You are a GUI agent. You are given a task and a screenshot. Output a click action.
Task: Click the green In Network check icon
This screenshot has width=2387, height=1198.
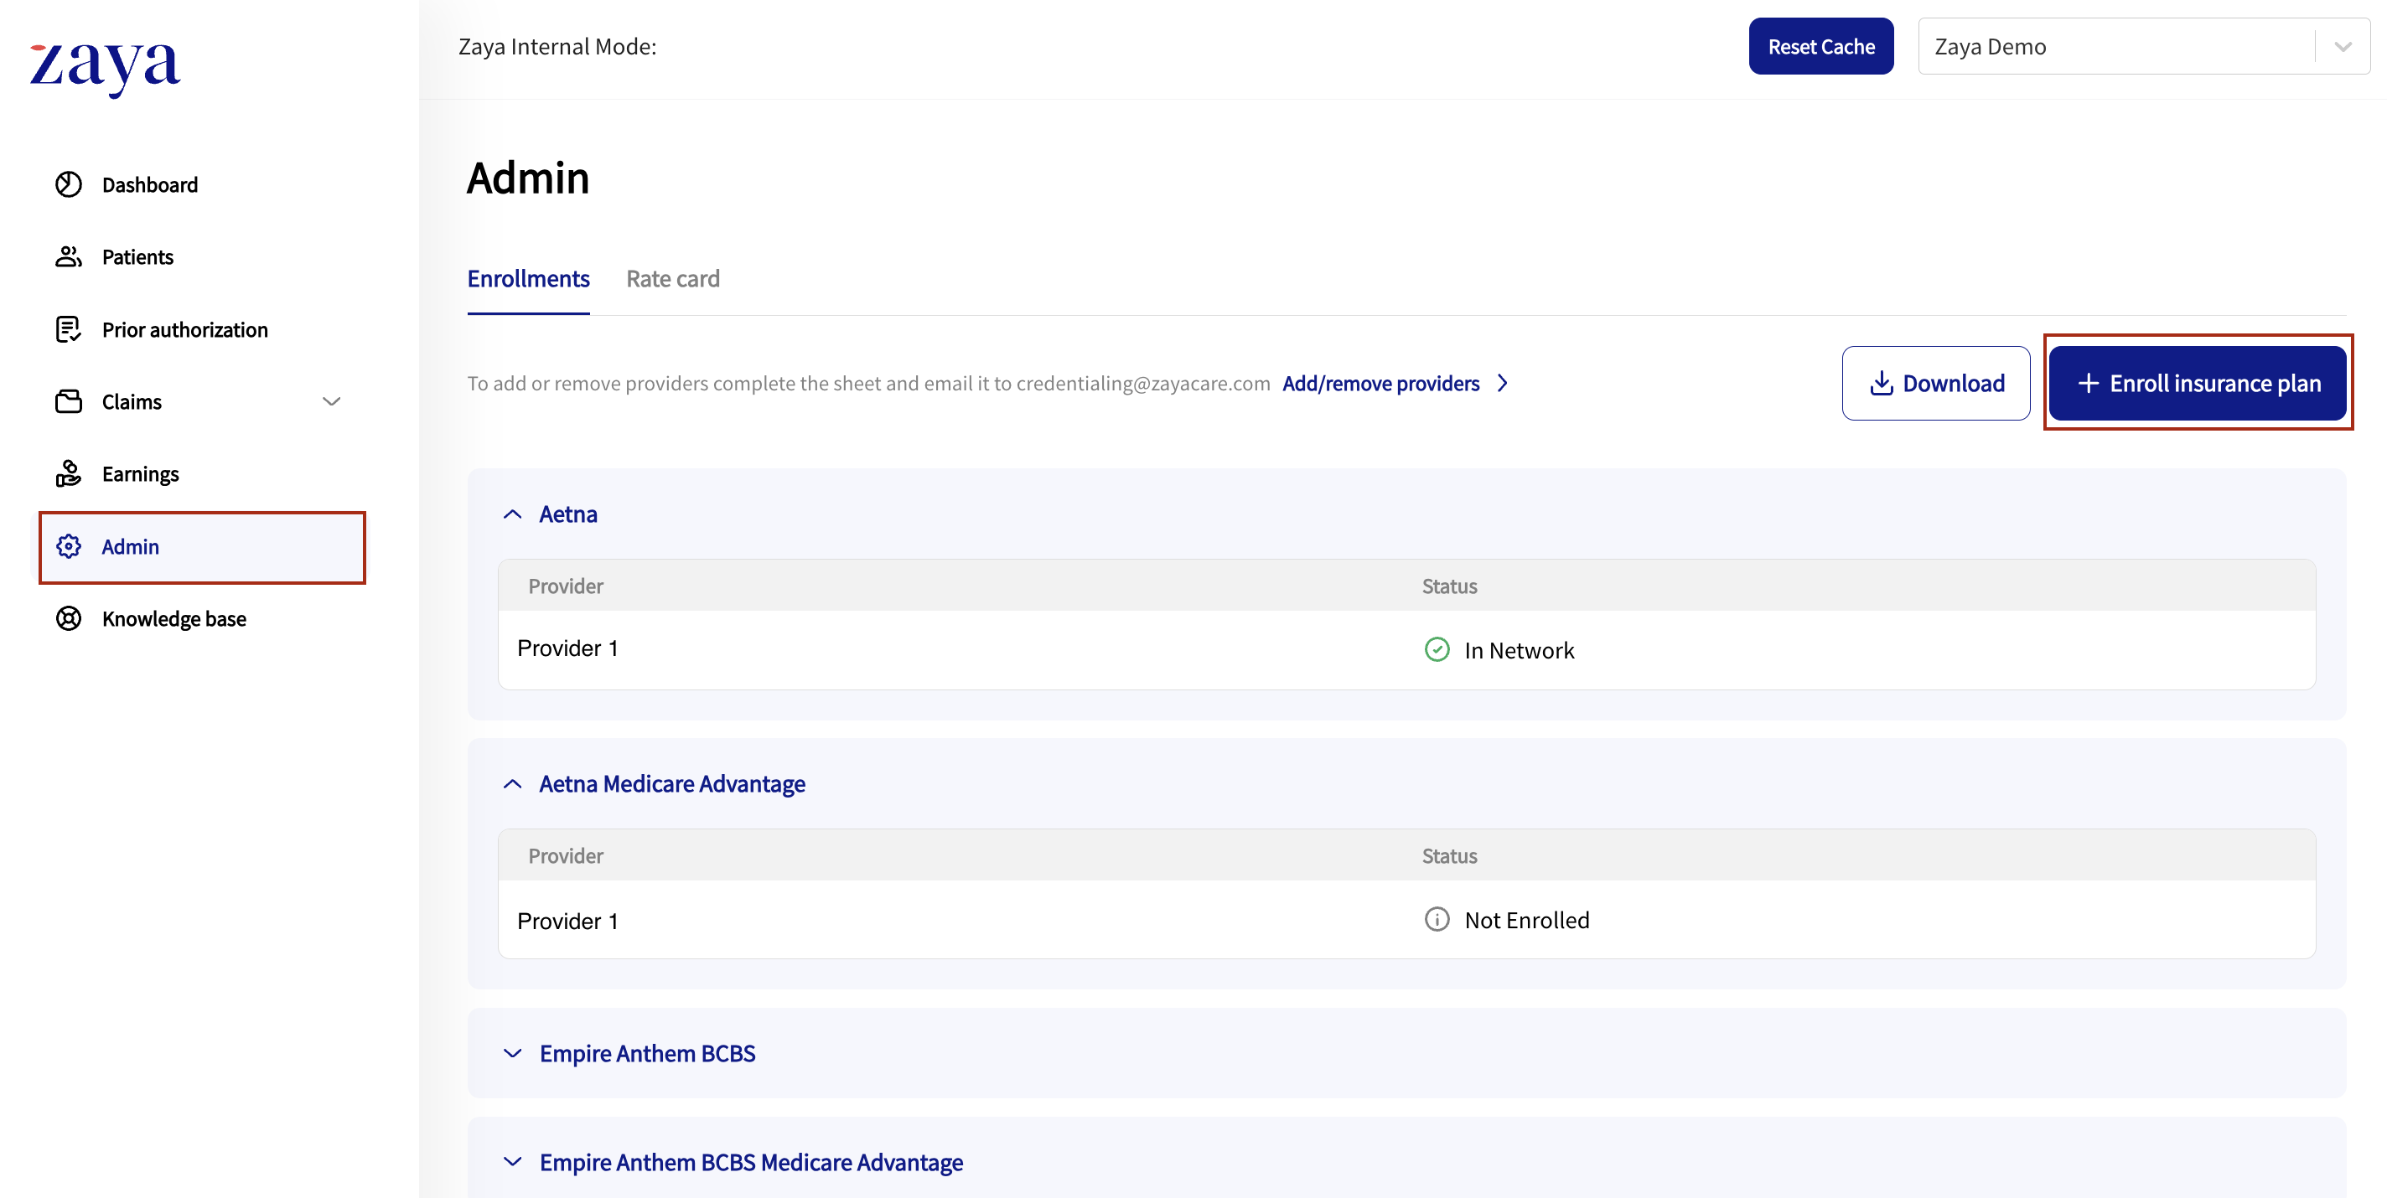[x=1437, y=649]
